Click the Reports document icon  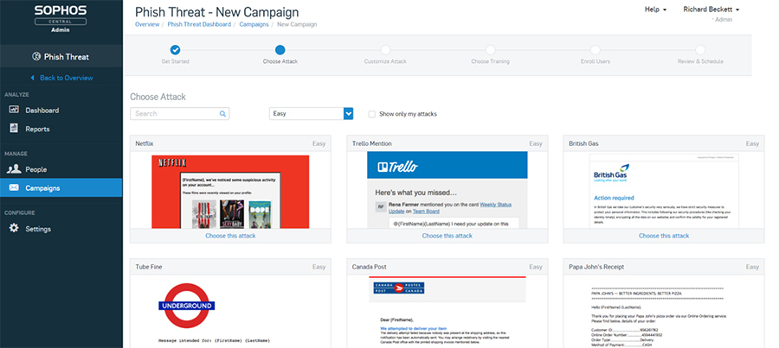14,129
